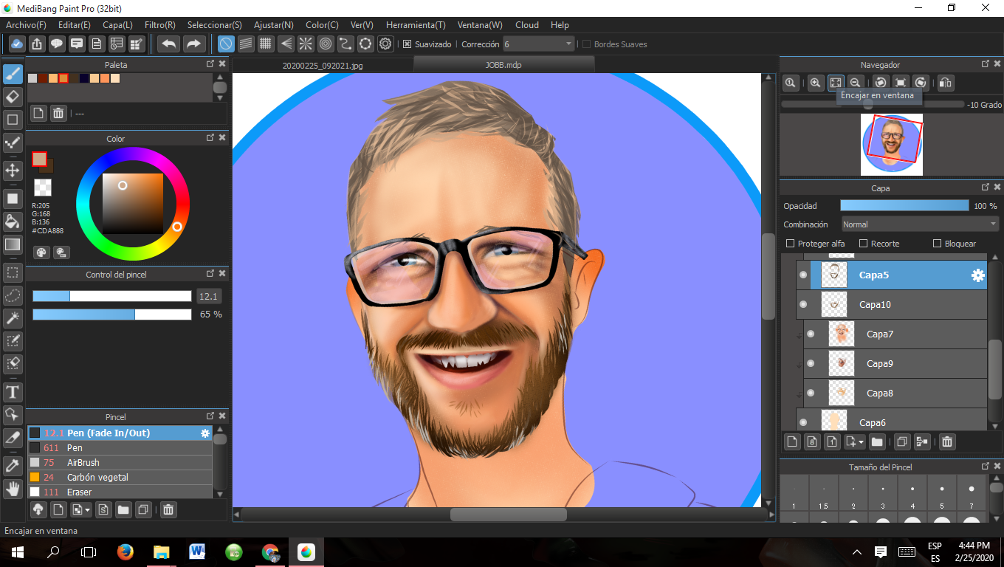This screenshot has width=1004, height=567.
Task: Select the Lasso selection tool
Action: click(13, 295)
